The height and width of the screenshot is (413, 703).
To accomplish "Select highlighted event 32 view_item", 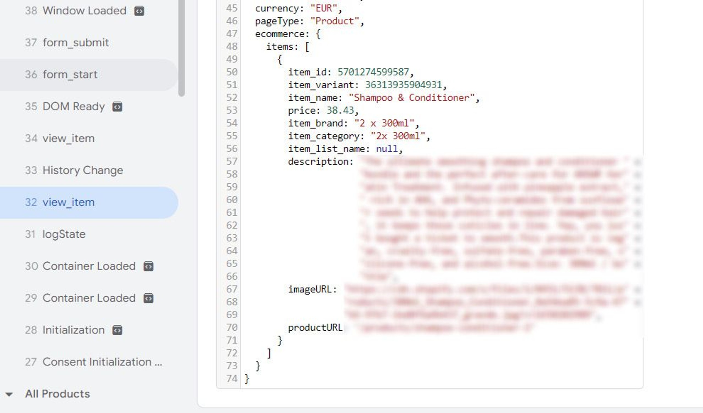I will 68,203.
